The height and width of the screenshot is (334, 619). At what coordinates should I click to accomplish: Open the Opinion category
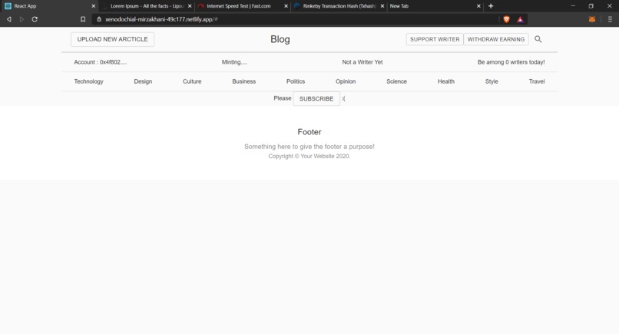click(x=346, y=81)
